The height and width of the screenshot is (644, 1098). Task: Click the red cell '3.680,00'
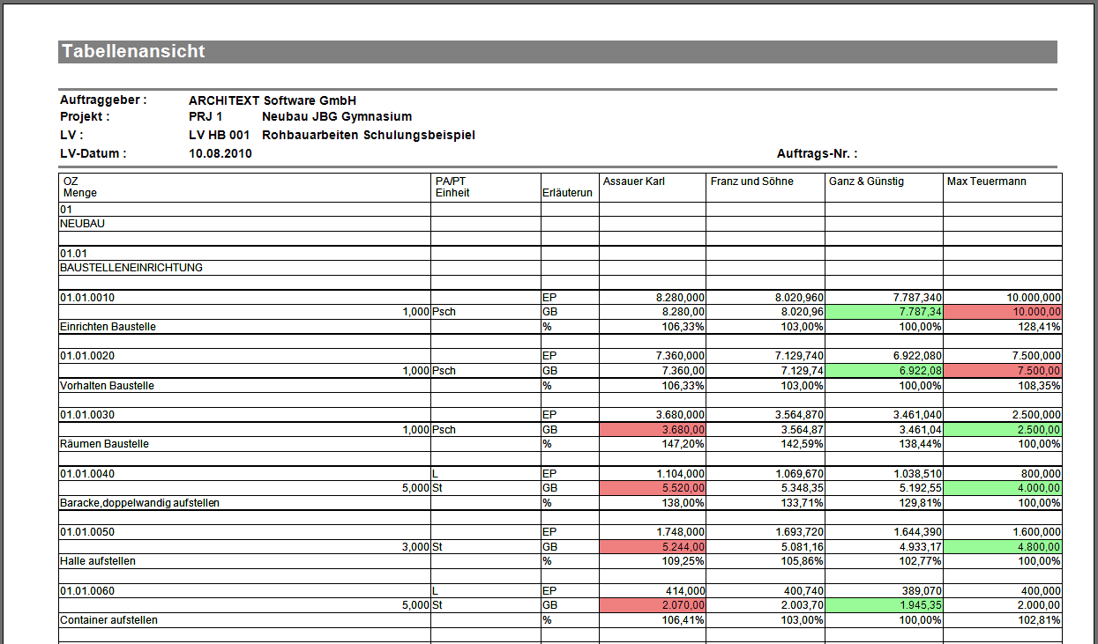click(x=653, y=430)
